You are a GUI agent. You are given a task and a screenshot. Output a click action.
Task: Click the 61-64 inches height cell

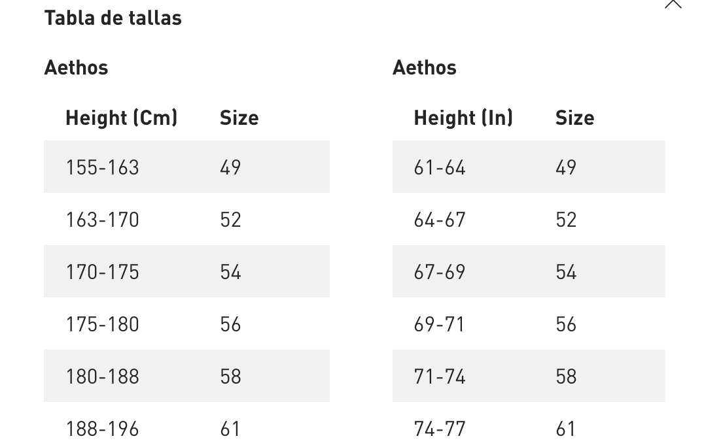click(x=440, y=167)
